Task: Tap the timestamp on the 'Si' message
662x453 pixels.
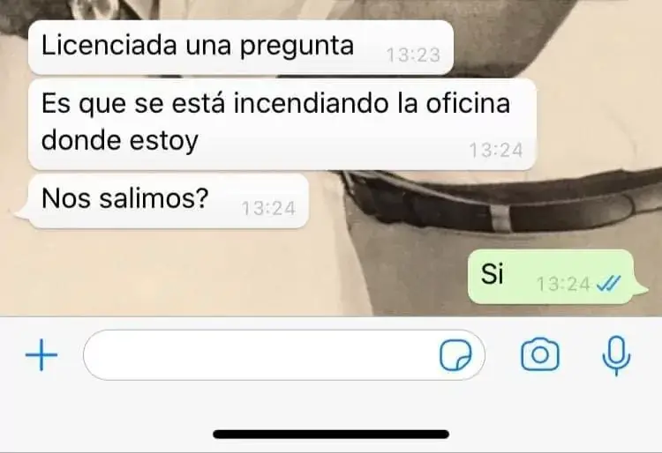Action: click(563, 284)
